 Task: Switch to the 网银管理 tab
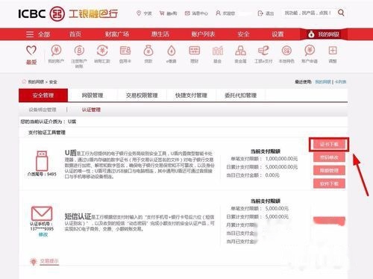pos(93,95)
